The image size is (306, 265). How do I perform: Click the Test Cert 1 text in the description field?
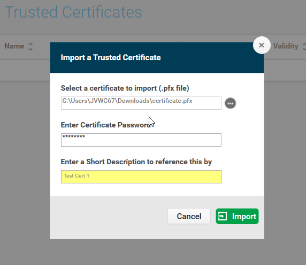click(76, 176)
